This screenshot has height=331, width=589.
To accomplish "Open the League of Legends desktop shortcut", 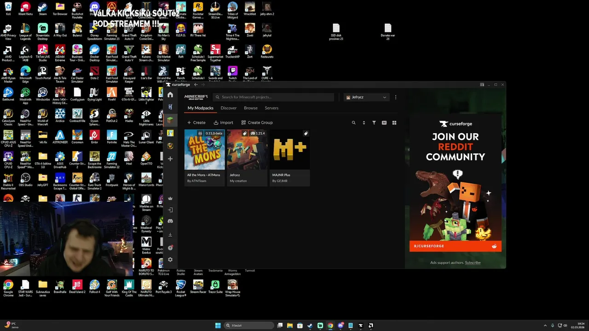I will (25, 31).
